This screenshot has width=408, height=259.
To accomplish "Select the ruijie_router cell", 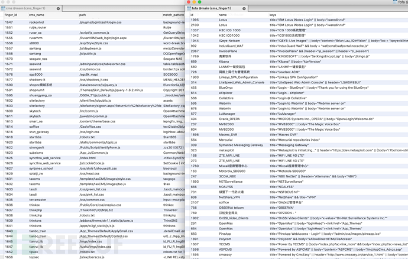I will coord(38,28).
